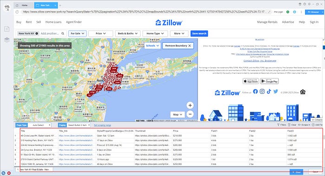Click the Start button at bottom
The image size is (325, 176).
point(296,172)
